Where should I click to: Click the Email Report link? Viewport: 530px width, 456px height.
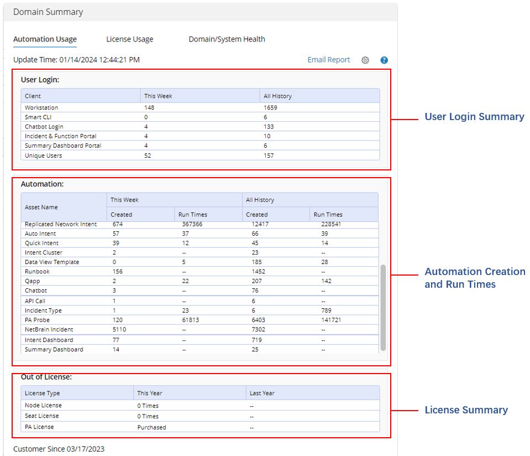pos(329,60)
